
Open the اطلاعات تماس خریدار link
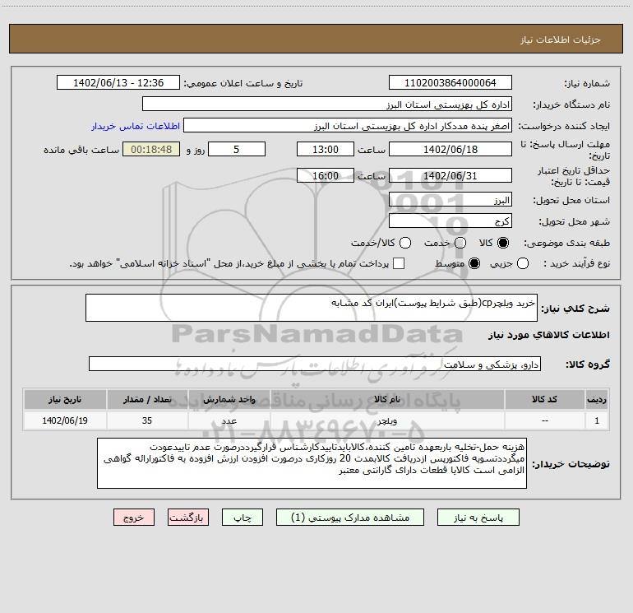tap(136, 126)
